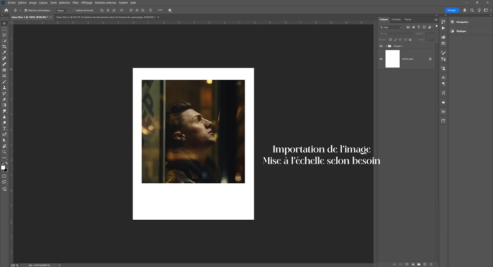
Task: Open the extra tools three-dots button
Action: point(4,158)
